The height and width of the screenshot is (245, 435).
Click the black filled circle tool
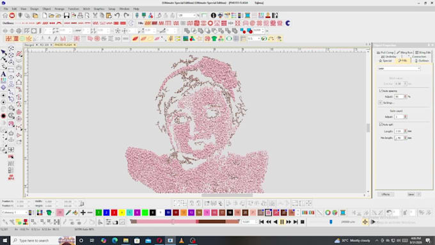point(3,116)
